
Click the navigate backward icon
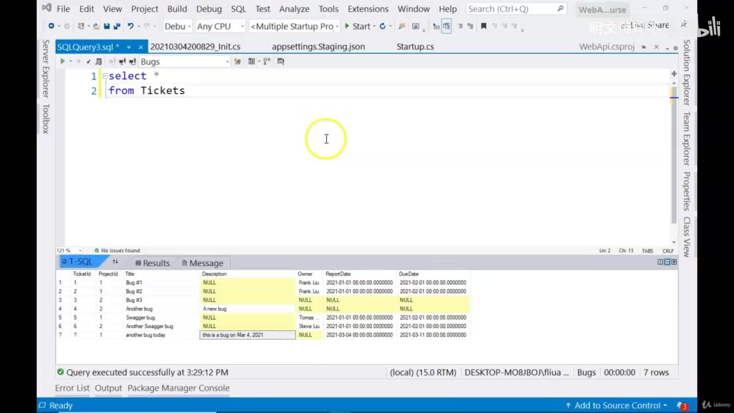[x=51, y=26]
